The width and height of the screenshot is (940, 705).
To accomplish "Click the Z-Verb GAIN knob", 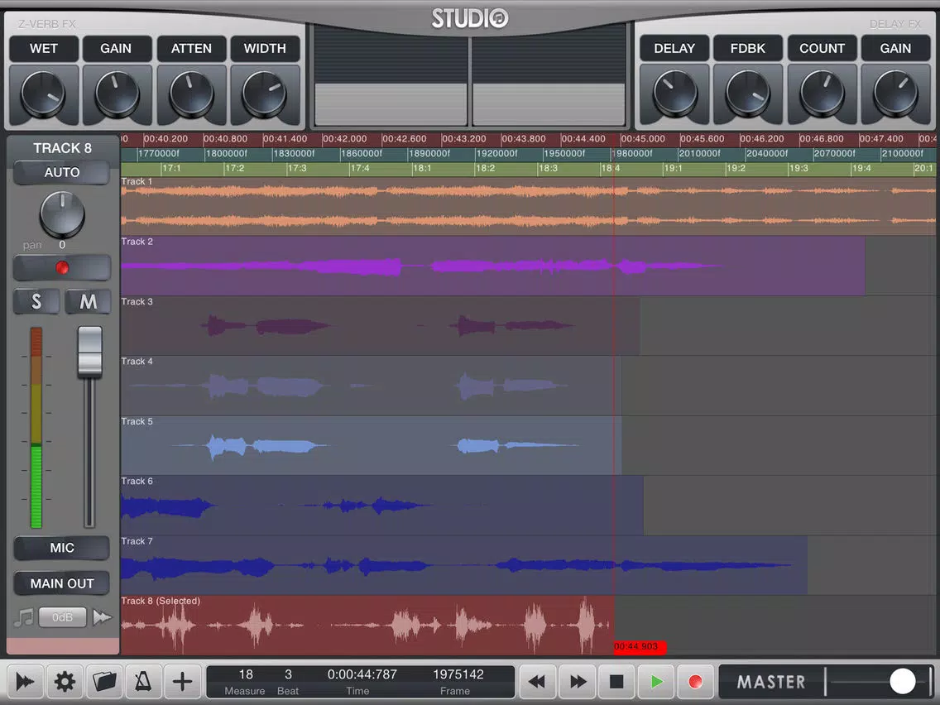I will tap(117, 94).
